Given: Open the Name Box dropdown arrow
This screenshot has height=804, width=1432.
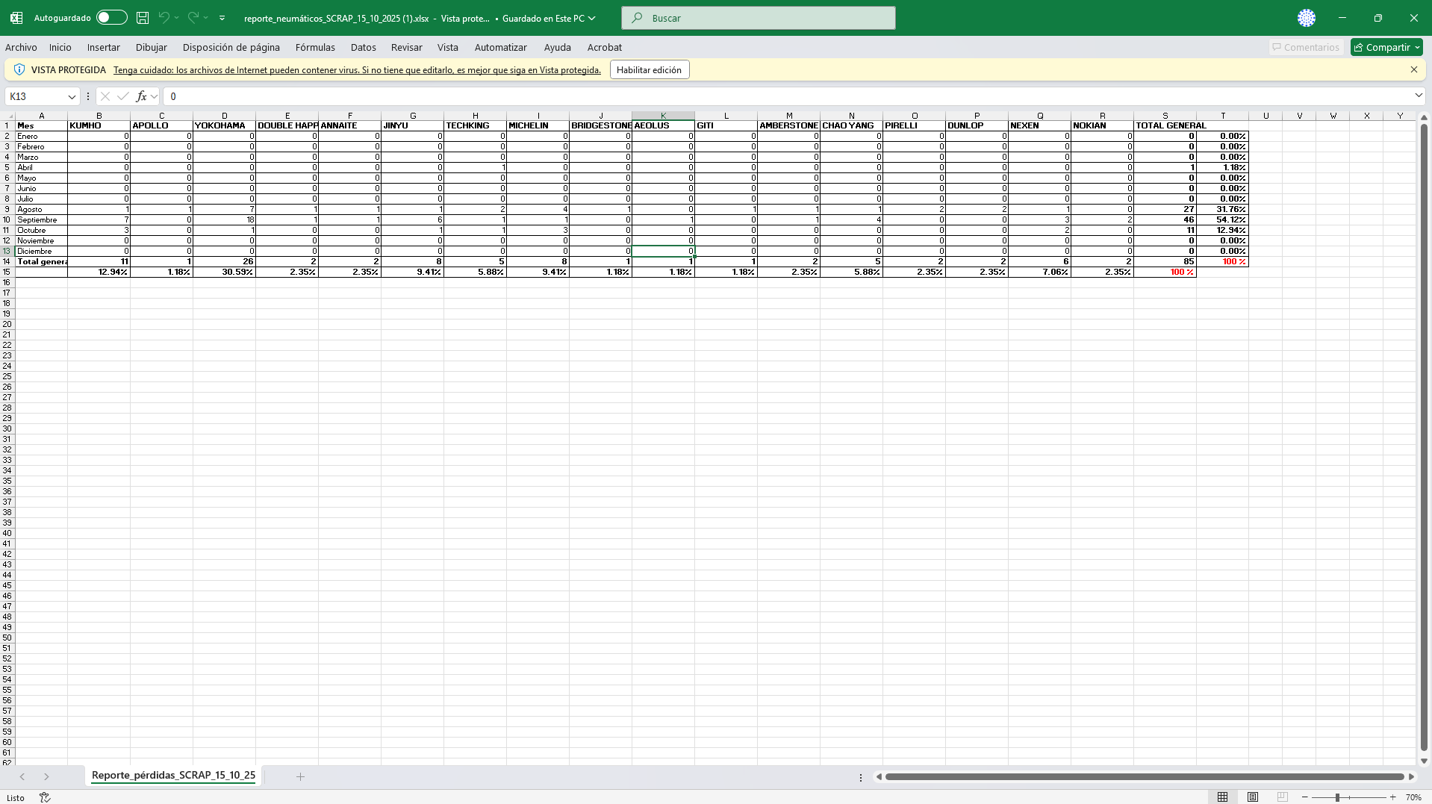Looking at the screenshot, I should click(72, 96).
